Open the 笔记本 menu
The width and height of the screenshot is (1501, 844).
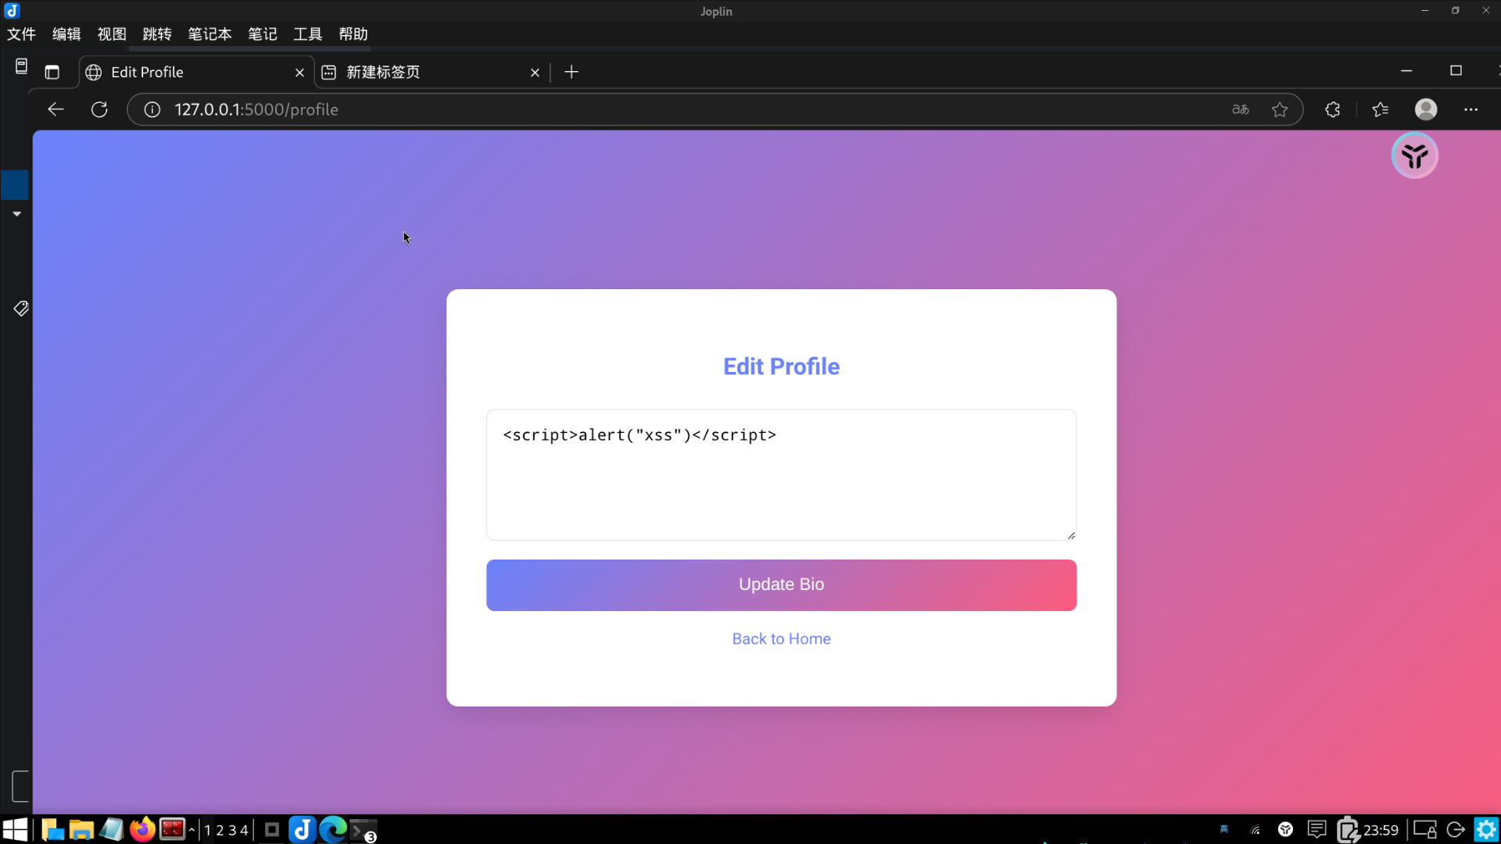pos(210,34)
